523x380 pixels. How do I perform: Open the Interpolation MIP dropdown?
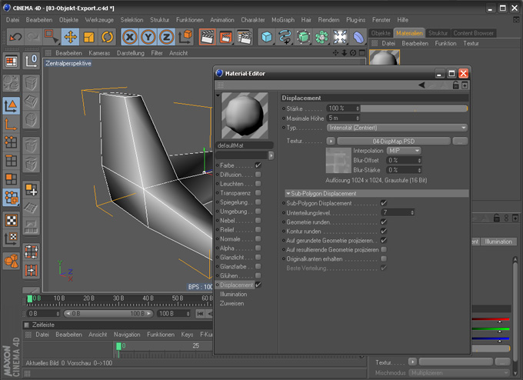(x=405, y=151)
